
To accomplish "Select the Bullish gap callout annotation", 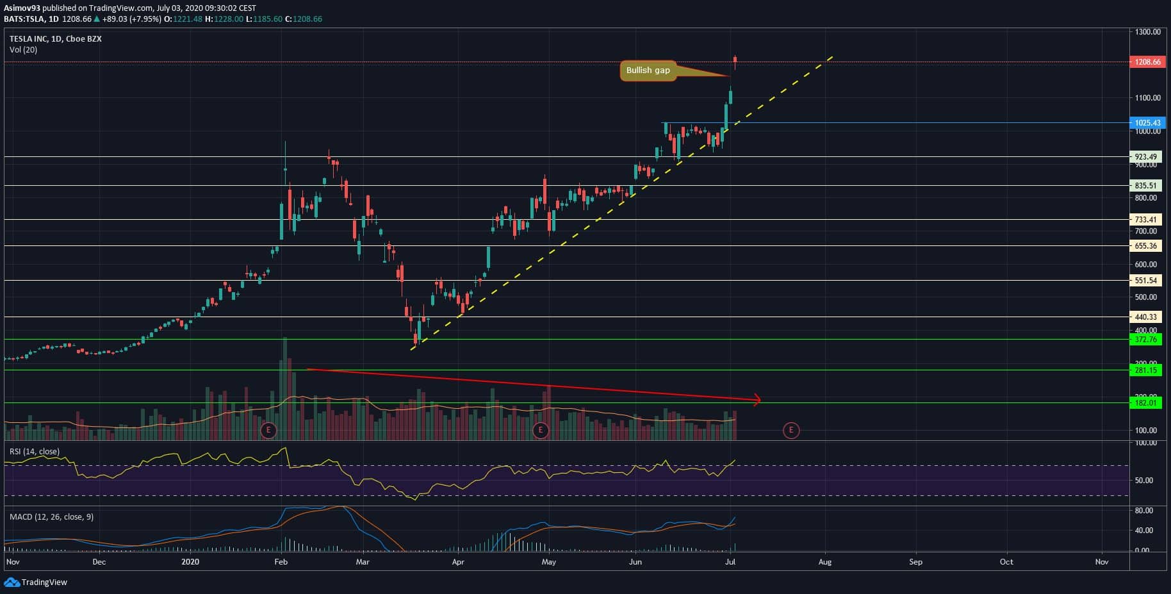I will point(648,70).
